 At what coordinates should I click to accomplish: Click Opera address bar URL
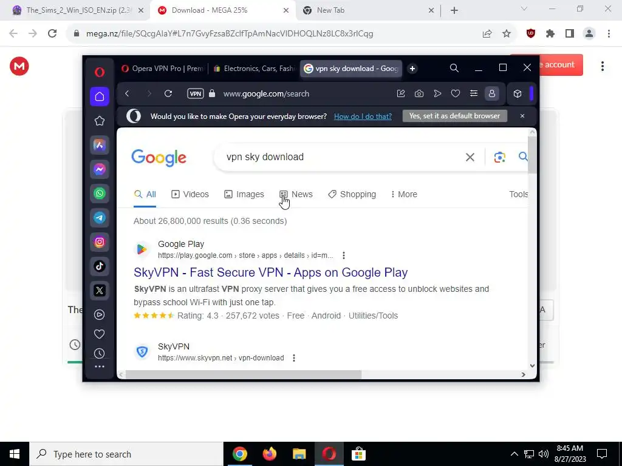(x=266, y=93)
